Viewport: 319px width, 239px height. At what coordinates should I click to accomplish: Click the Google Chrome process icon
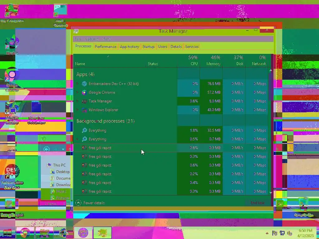tap(84, 92)
